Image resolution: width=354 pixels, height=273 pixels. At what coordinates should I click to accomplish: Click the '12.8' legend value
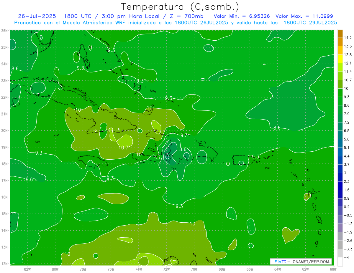[348, 55]
